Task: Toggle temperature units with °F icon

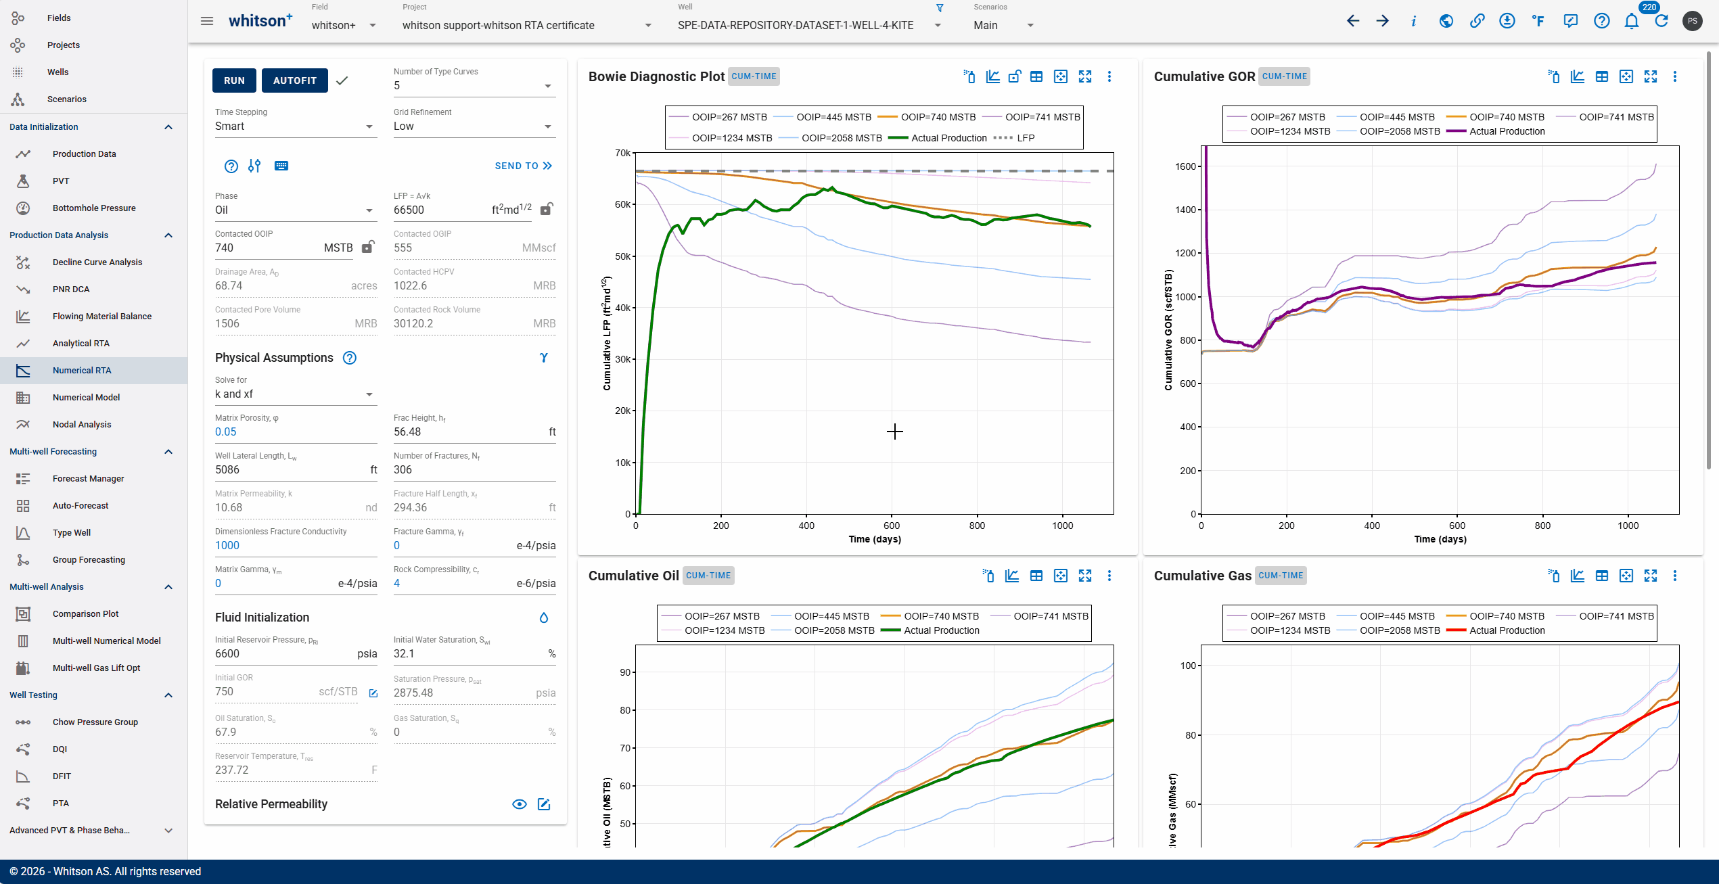Action: (1538, 21)
